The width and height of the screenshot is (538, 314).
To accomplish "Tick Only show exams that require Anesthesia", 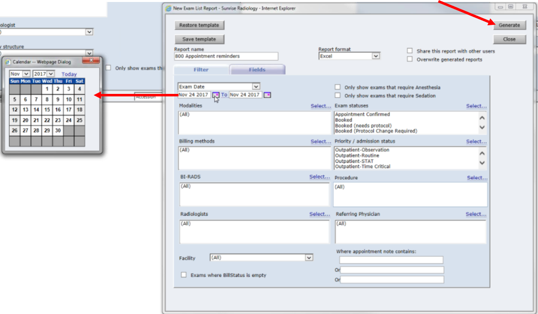I will point(338,87).
